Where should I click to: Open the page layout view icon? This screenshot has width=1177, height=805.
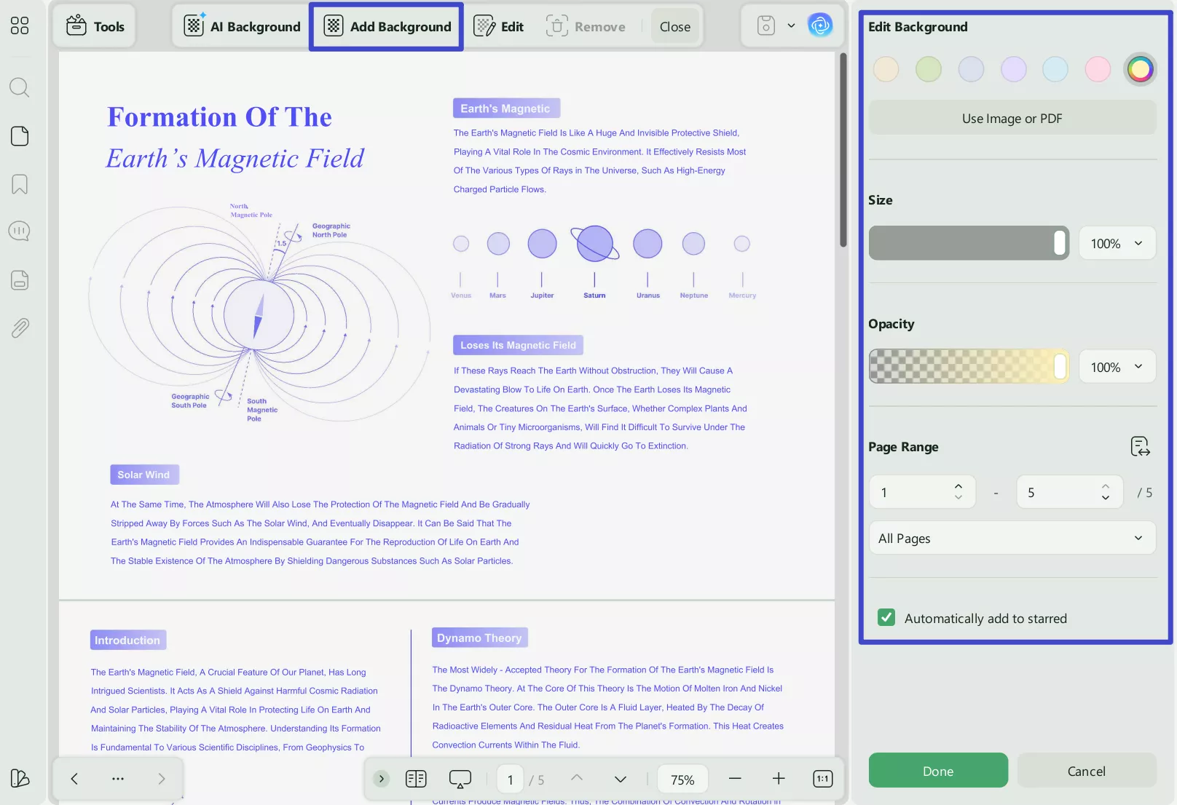pyautogui.click(x=416, y=779)
